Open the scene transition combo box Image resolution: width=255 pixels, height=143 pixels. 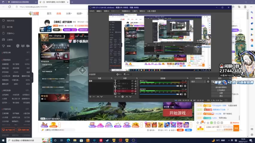[x=198, y=82]
